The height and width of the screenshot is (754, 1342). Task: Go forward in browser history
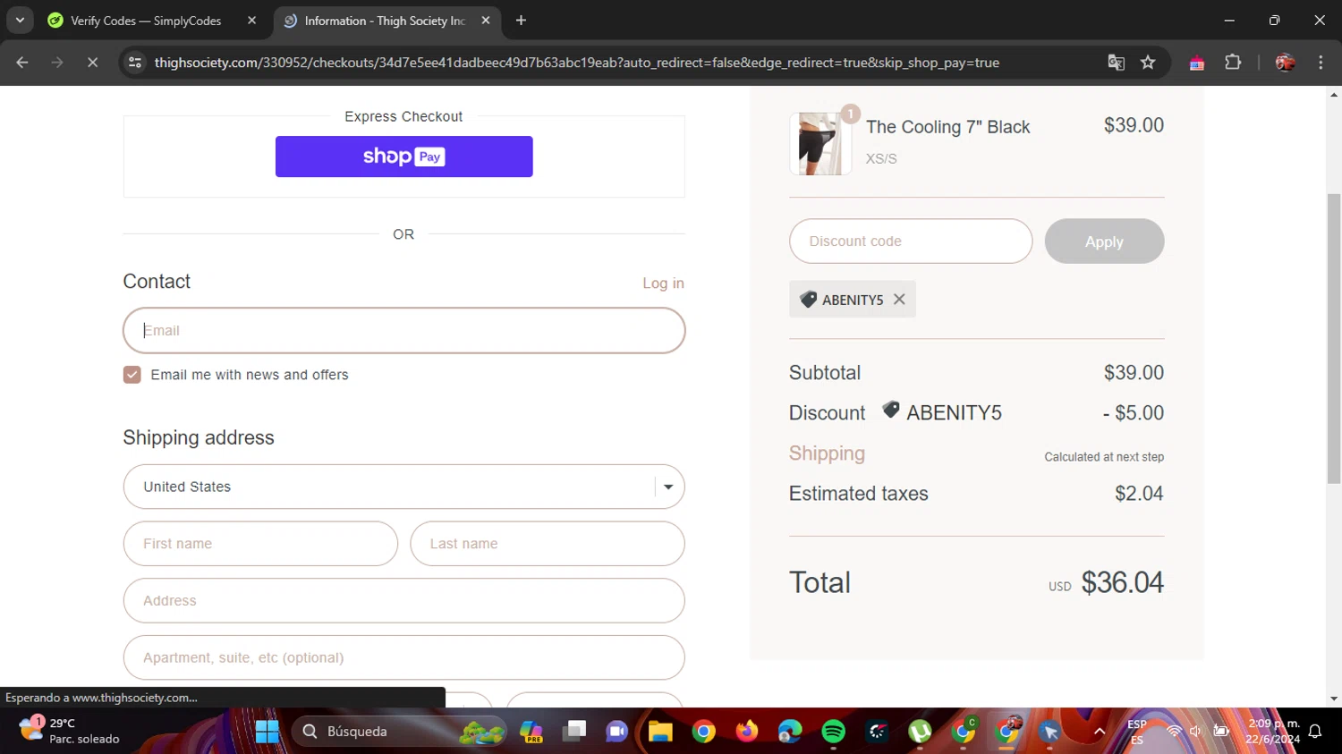[57, 63]
